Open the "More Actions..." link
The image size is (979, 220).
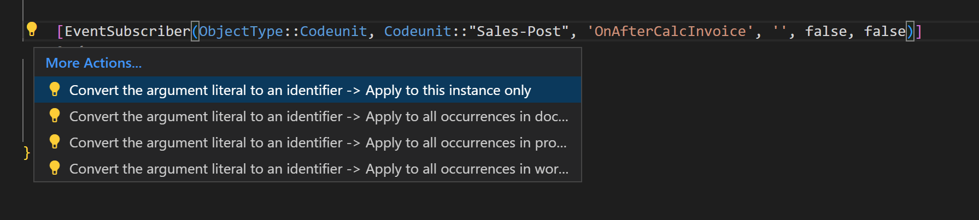pyautogui.click(x=93, y=63)
